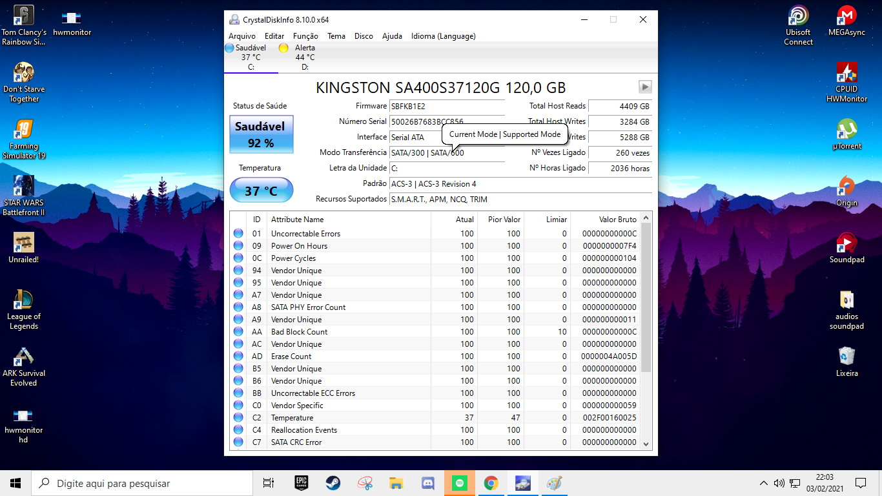The height and width of the screenshot is (496, 882).
Task: Click the Padrão field ACS-3 Revision 4
Action: point(520,183)
